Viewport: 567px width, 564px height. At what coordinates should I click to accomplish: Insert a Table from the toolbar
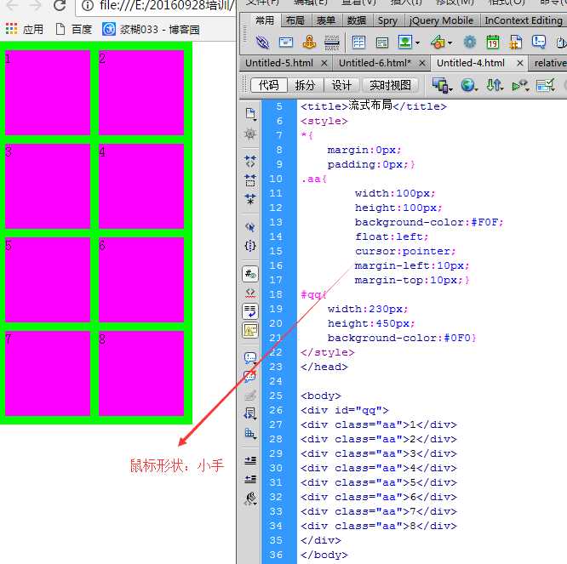point(358,43)
